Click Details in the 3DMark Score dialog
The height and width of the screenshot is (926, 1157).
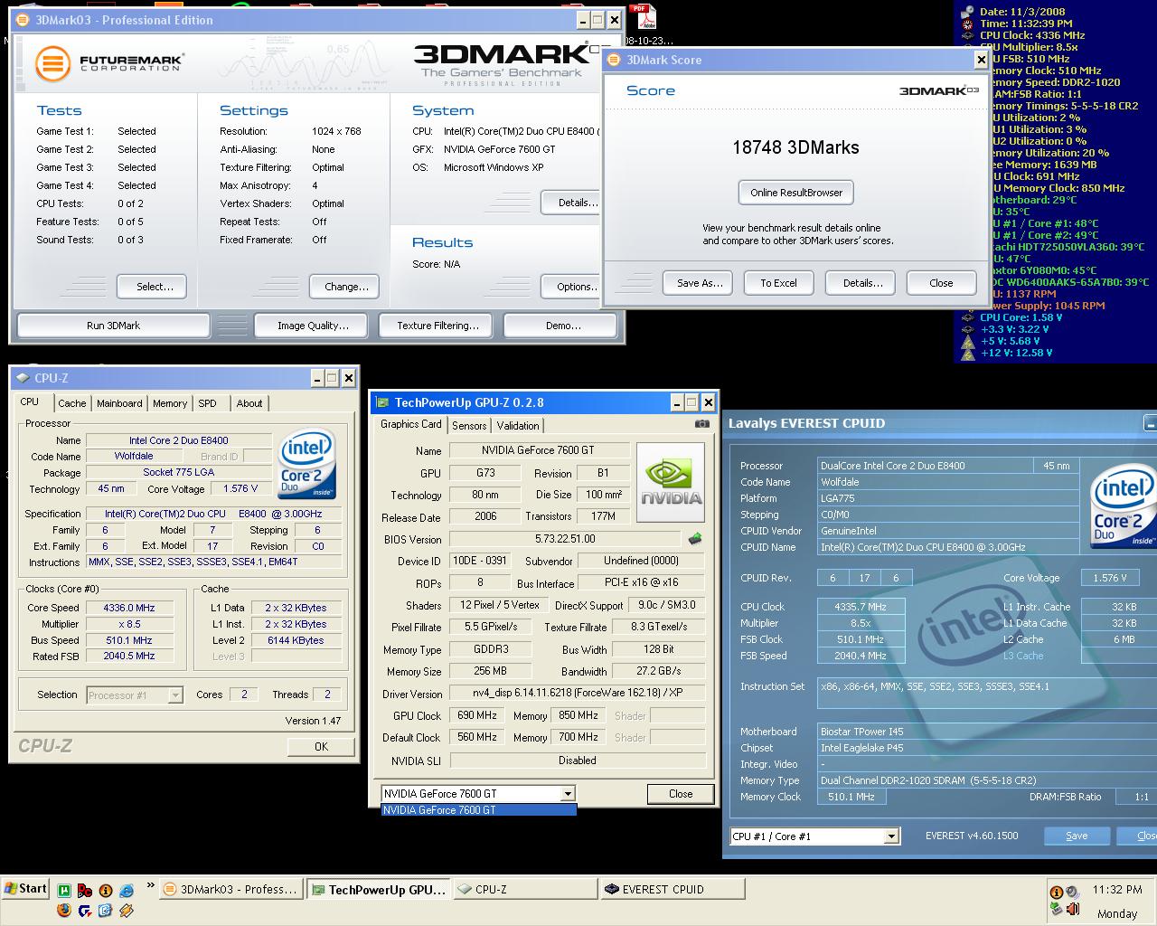click(x=862, y=283)
